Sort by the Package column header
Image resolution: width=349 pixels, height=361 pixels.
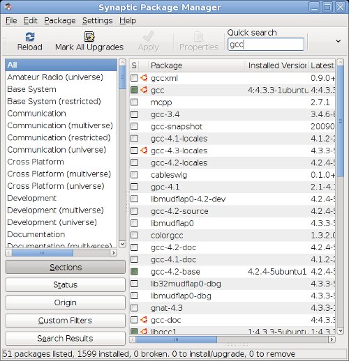pos(196,66)
